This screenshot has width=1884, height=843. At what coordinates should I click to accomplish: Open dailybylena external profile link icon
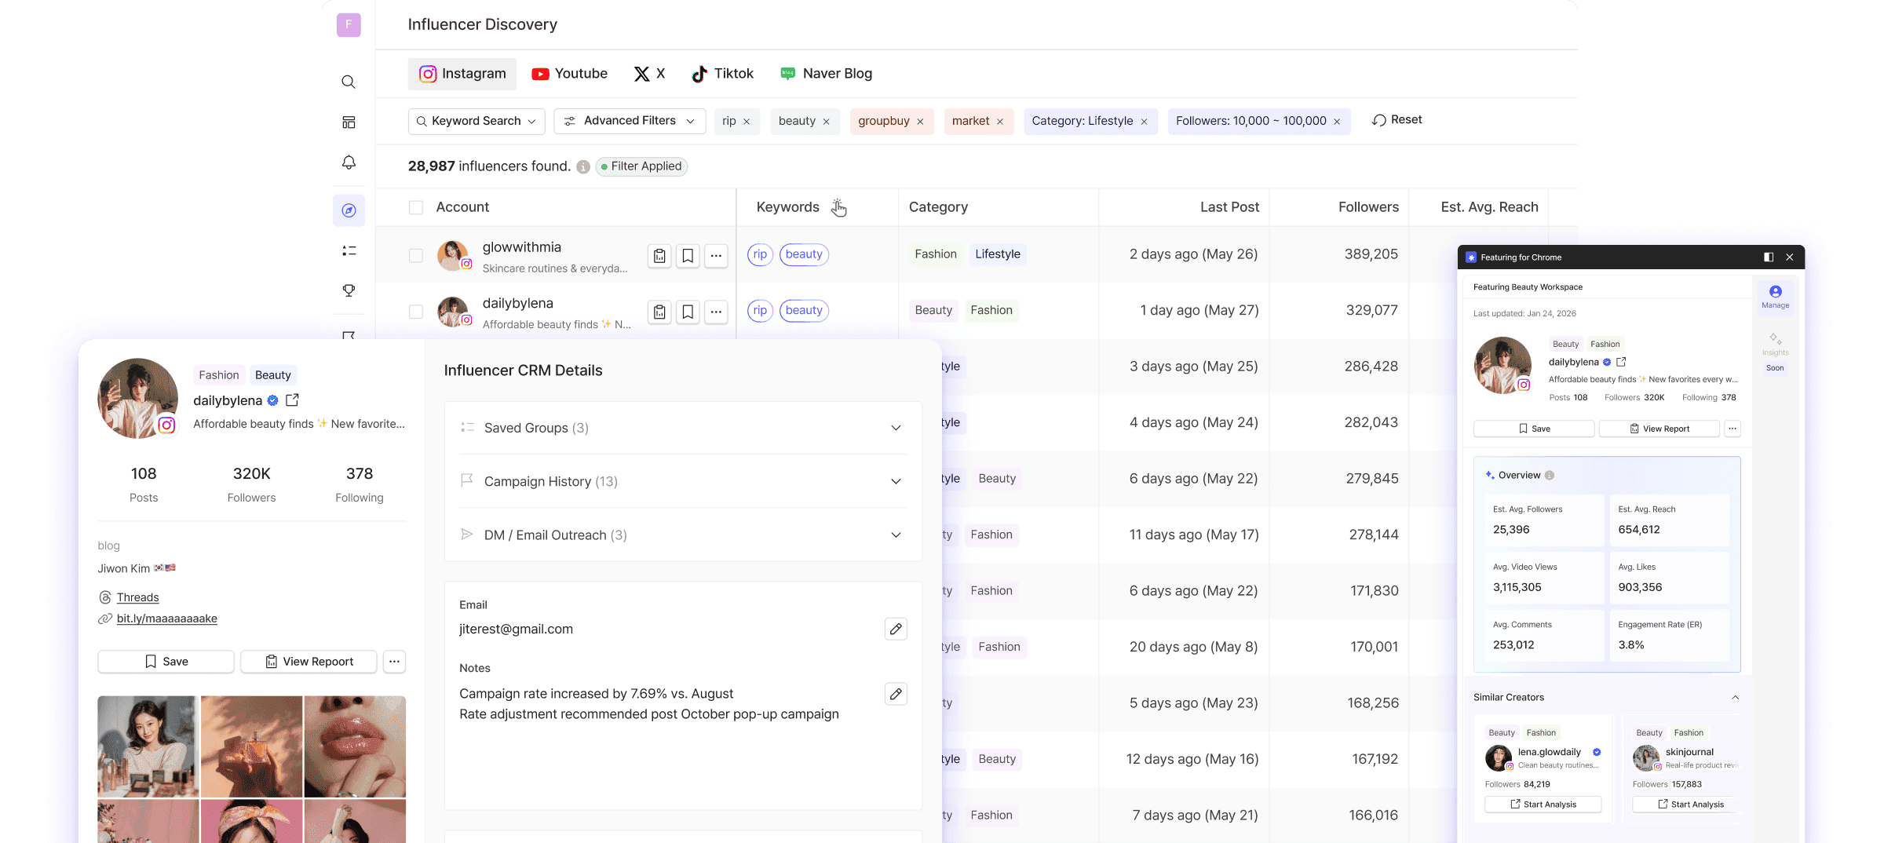tap(292, 400)
